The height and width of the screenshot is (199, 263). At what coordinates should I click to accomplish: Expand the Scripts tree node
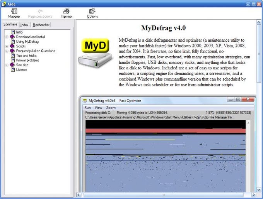click(7, 46)
